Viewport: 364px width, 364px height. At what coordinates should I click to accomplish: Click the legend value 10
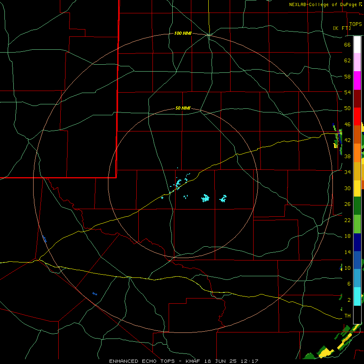[x=347, y=268]
